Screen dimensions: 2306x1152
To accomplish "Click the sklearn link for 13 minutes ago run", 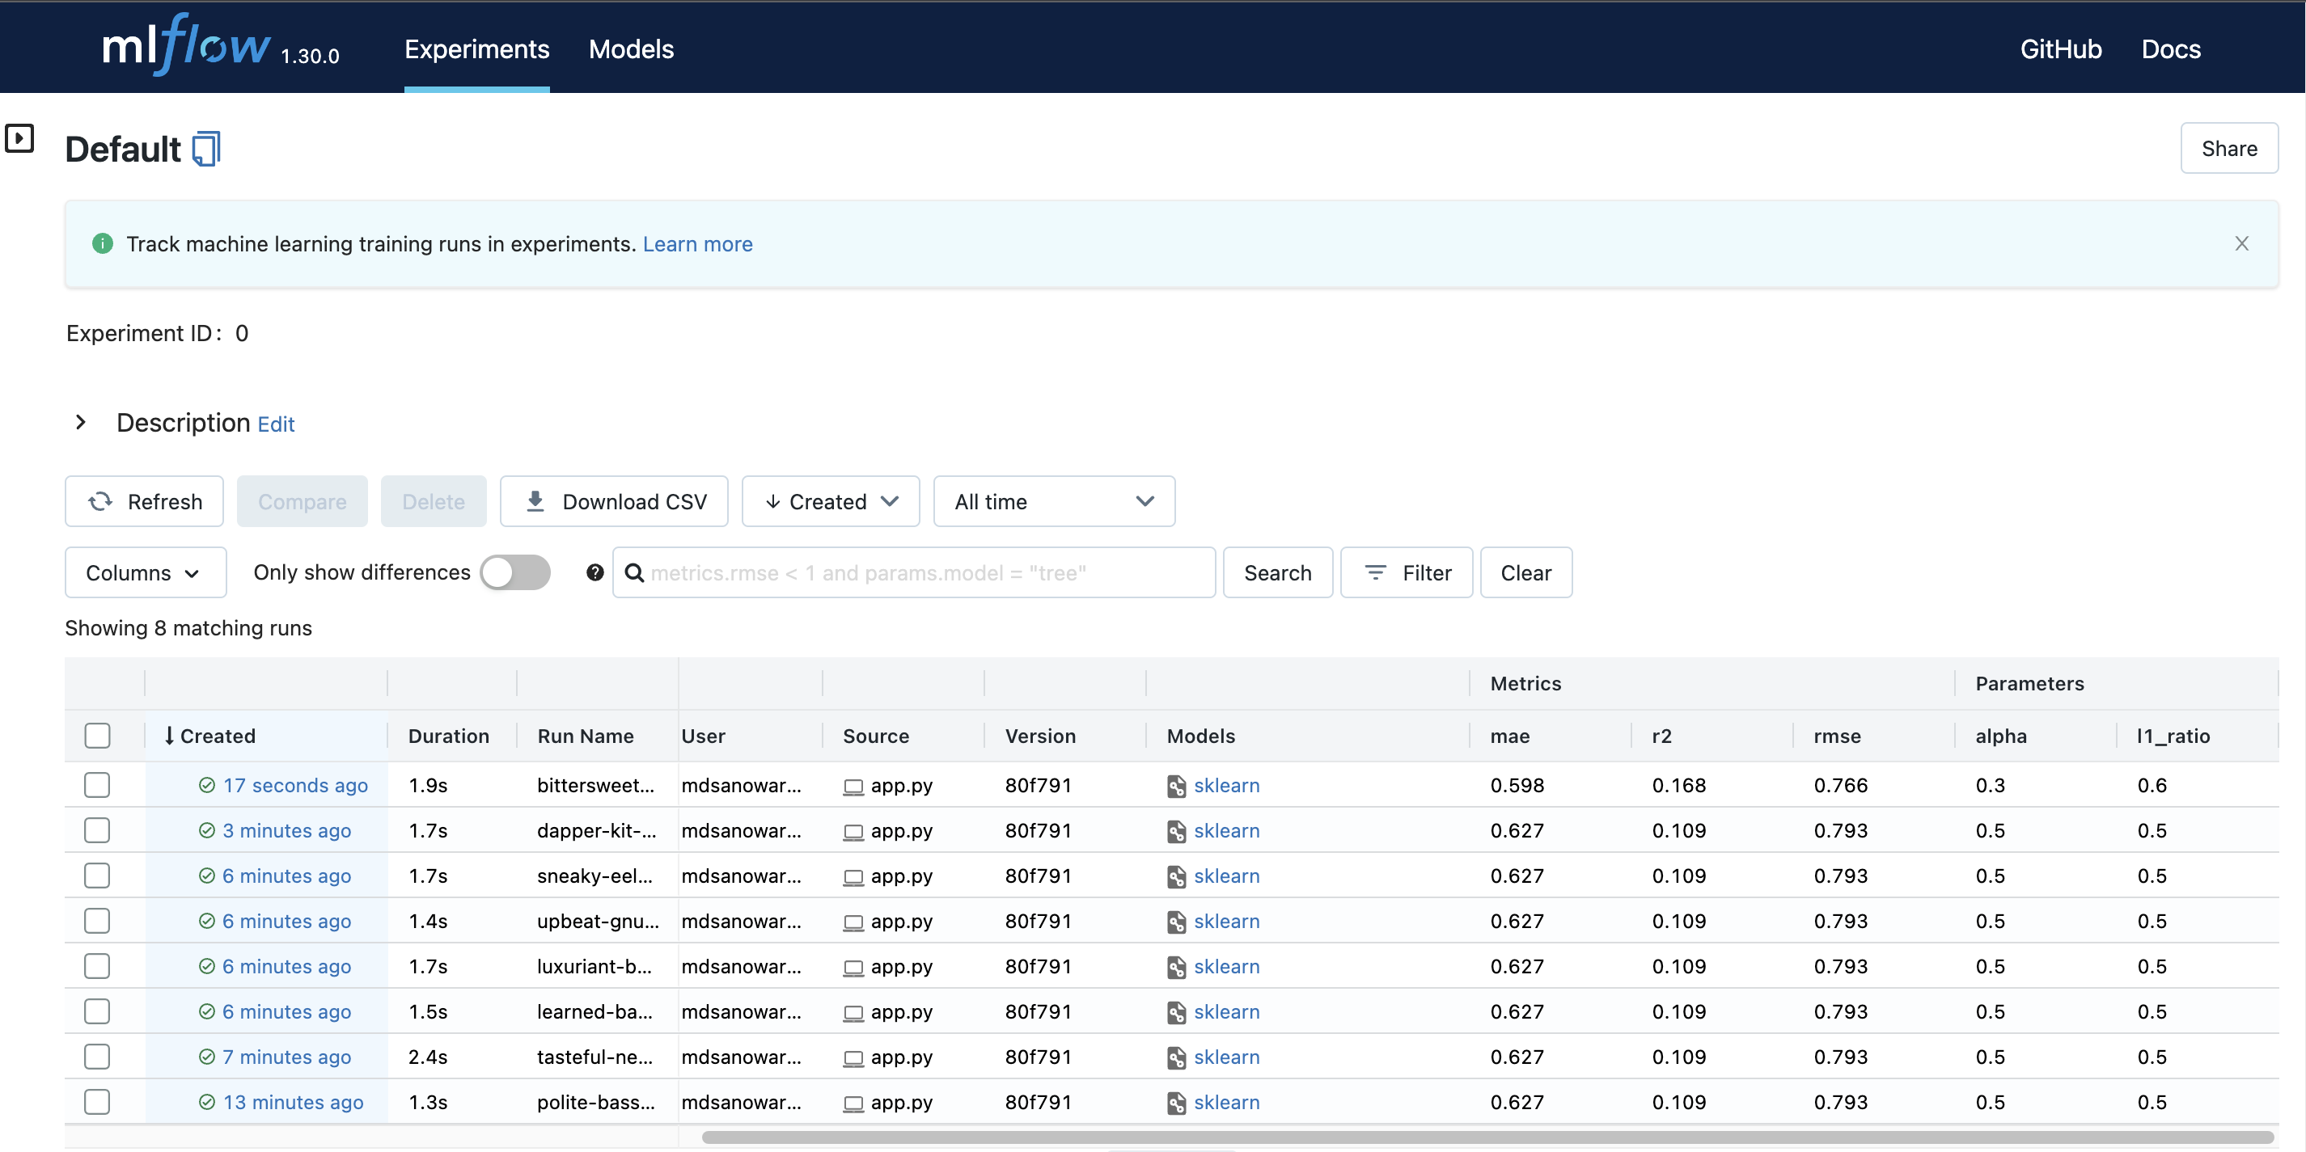I will coord(1226,1100).
